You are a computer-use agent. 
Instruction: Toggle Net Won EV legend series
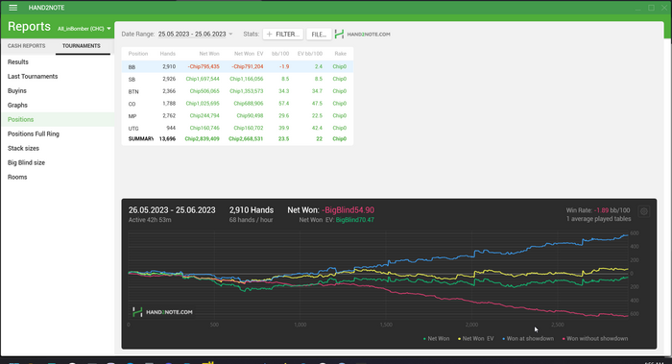click(x=476, y=339)
